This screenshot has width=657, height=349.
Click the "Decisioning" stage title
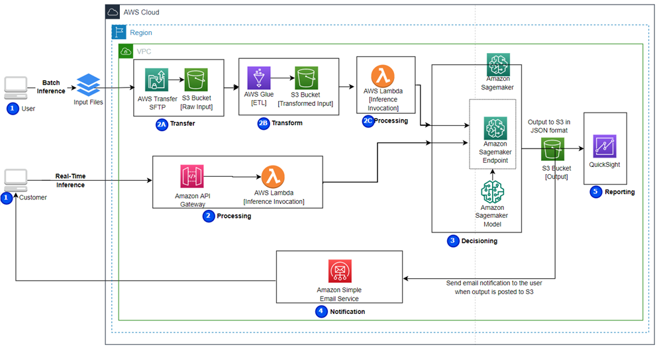coord(480,241)
